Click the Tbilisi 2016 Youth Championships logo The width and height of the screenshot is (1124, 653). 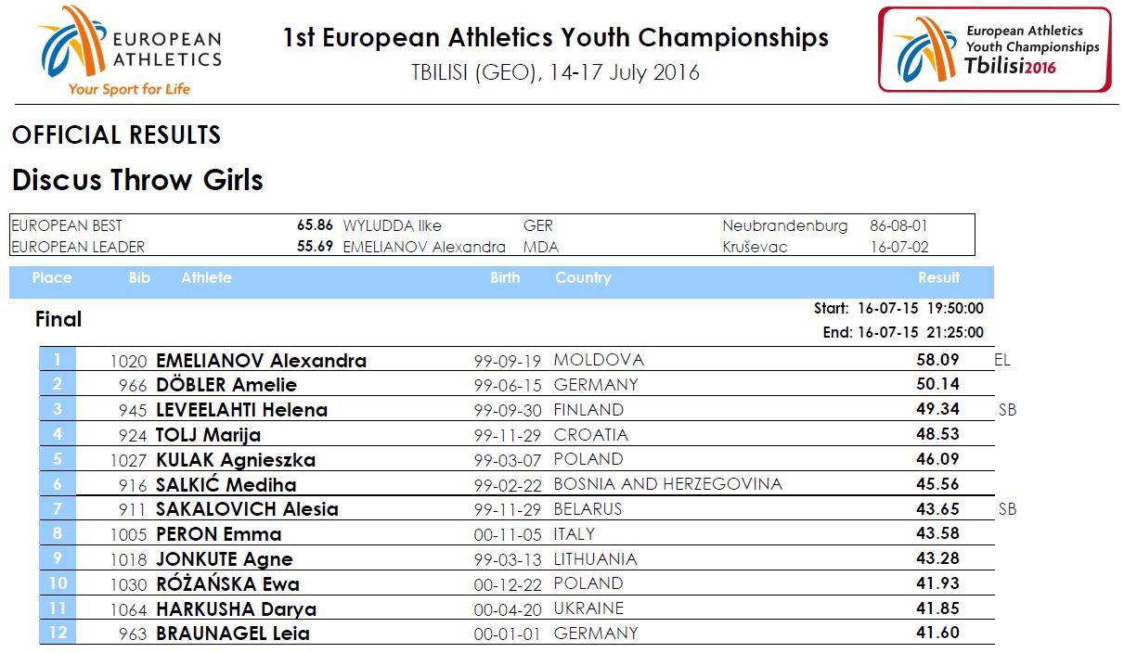(995, 49)
